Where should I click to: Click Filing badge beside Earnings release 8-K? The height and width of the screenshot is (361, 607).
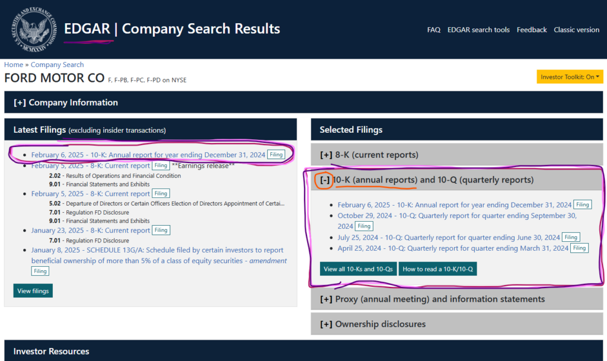pyautogui.click(x=161, y=165)
